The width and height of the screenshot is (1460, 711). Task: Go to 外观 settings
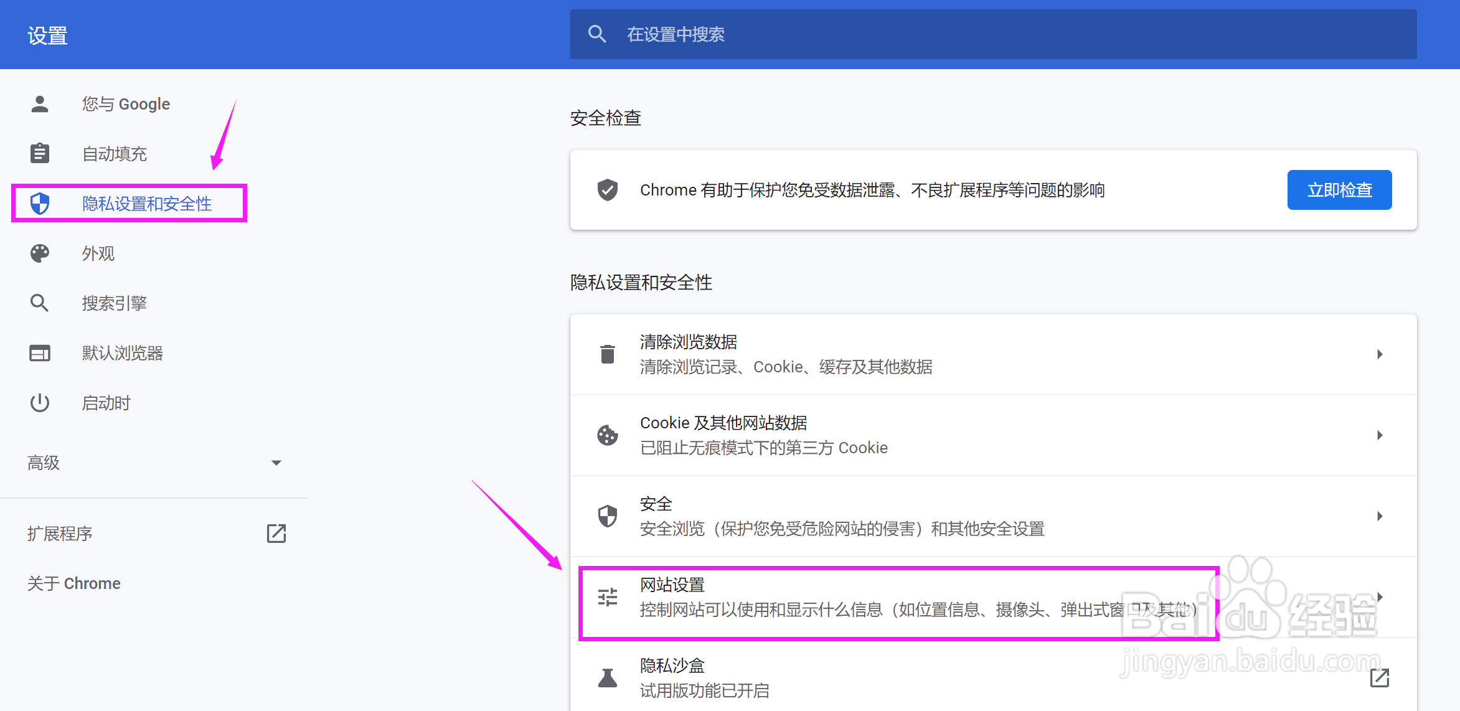tap(98, 253)
